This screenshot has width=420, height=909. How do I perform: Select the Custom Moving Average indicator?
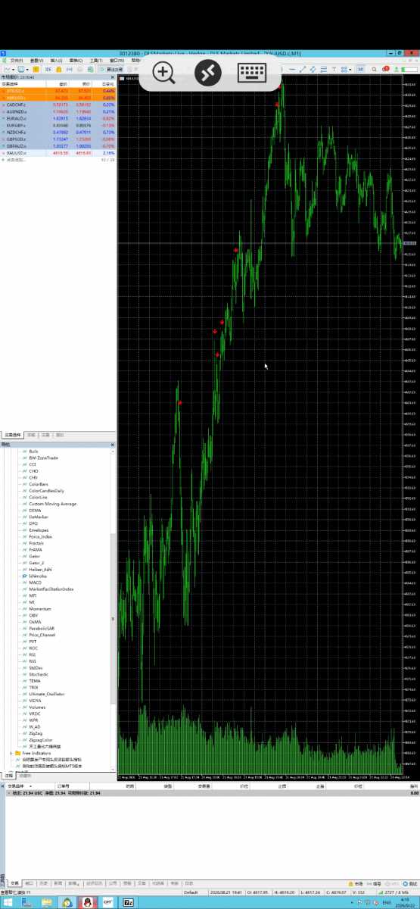point(52,504)
